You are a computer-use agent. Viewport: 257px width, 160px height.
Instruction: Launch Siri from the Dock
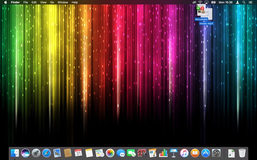(25, 153)
